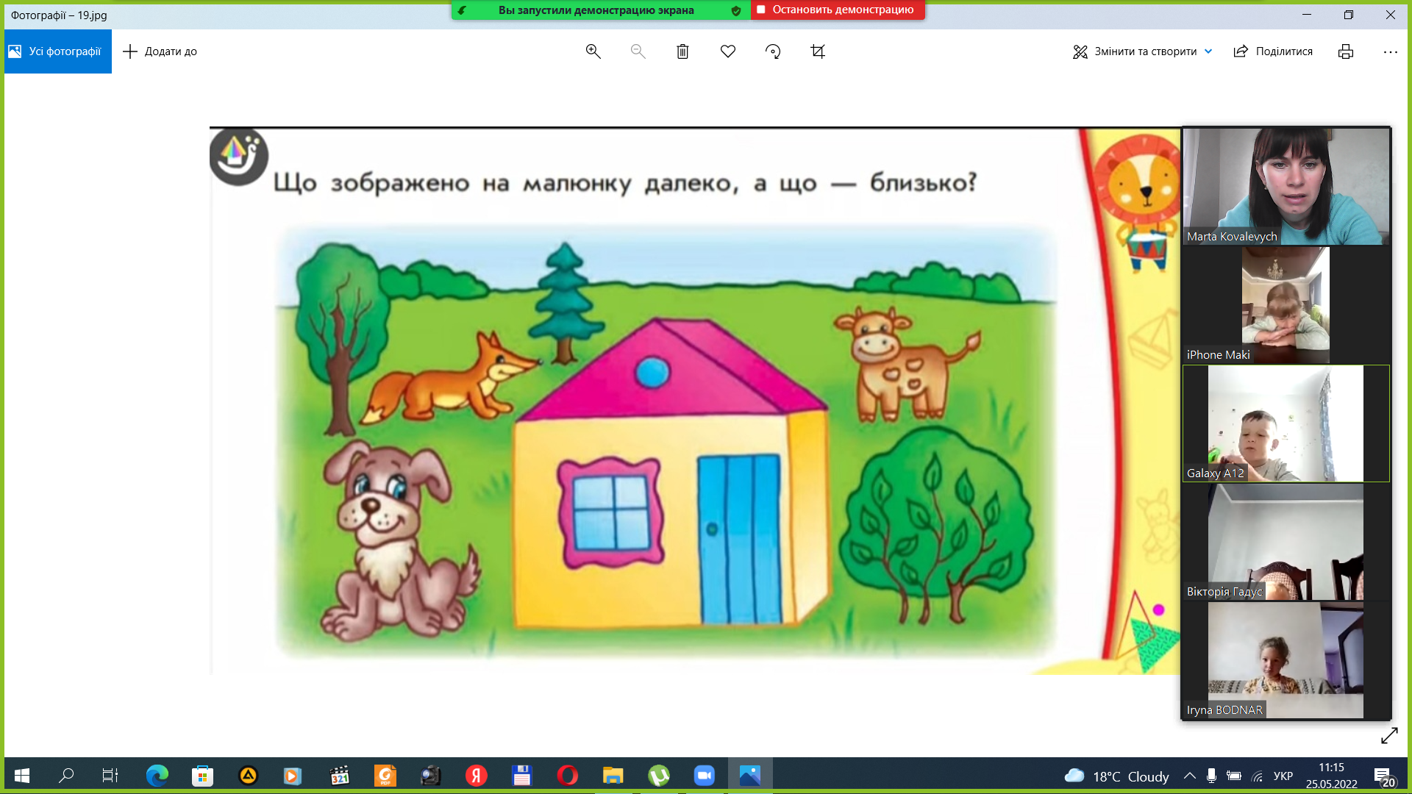Open Task View in the taskbar
Image resolution: width=1412 pixels, height=794 pixels.
(110, 775)
